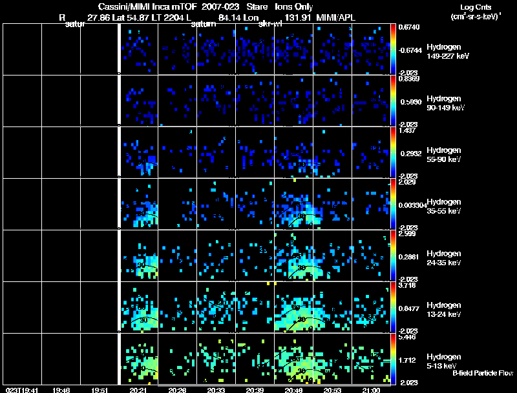Click the Hydrogen 90-149 keV label
This screenshot has width=517, height=393.
click(445, 103)
